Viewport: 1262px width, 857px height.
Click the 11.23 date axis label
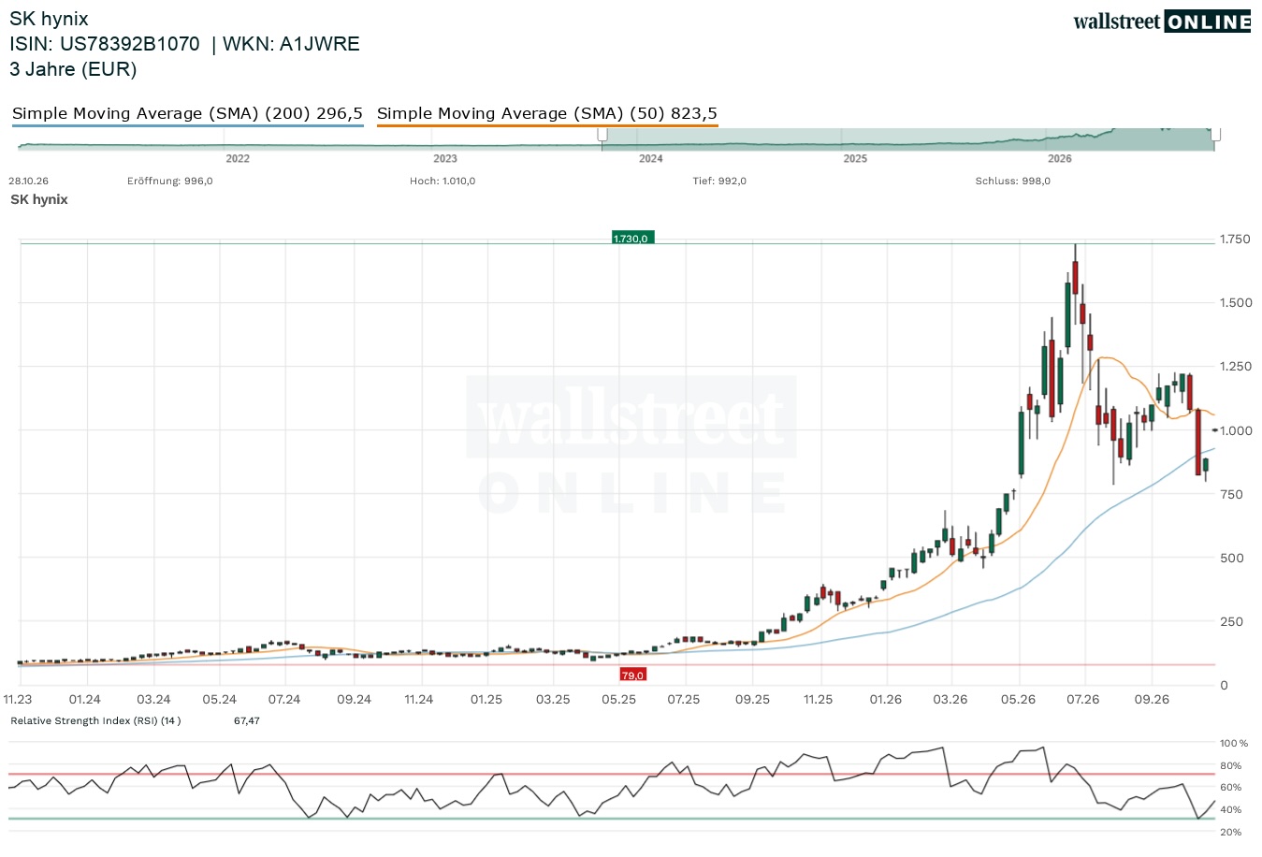coord(18,699)
